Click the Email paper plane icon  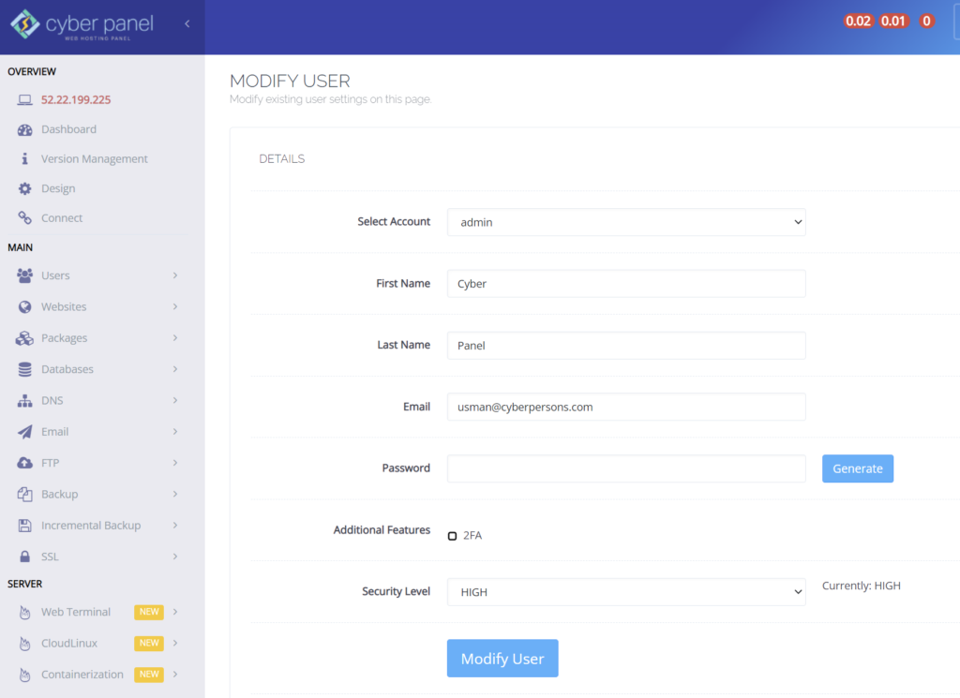pos(24,432)
